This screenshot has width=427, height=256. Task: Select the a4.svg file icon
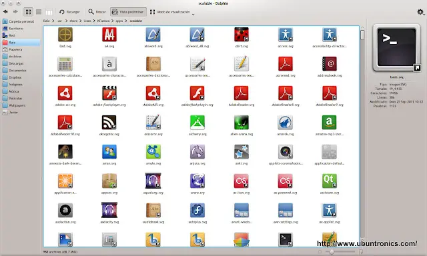109,35
